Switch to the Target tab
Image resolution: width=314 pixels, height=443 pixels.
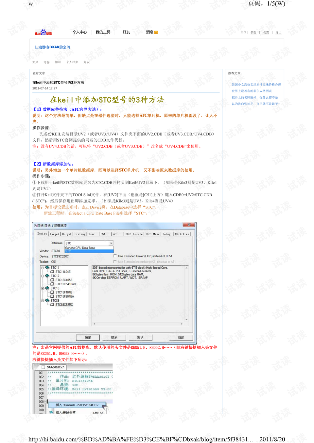[x=55, y=234]
